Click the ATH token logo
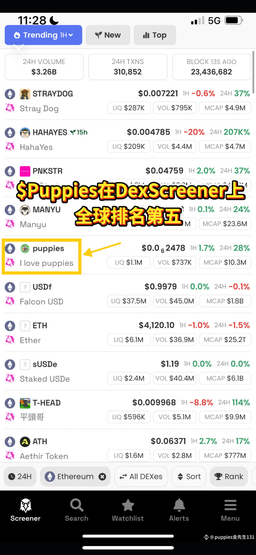 [x=25, y=442]
